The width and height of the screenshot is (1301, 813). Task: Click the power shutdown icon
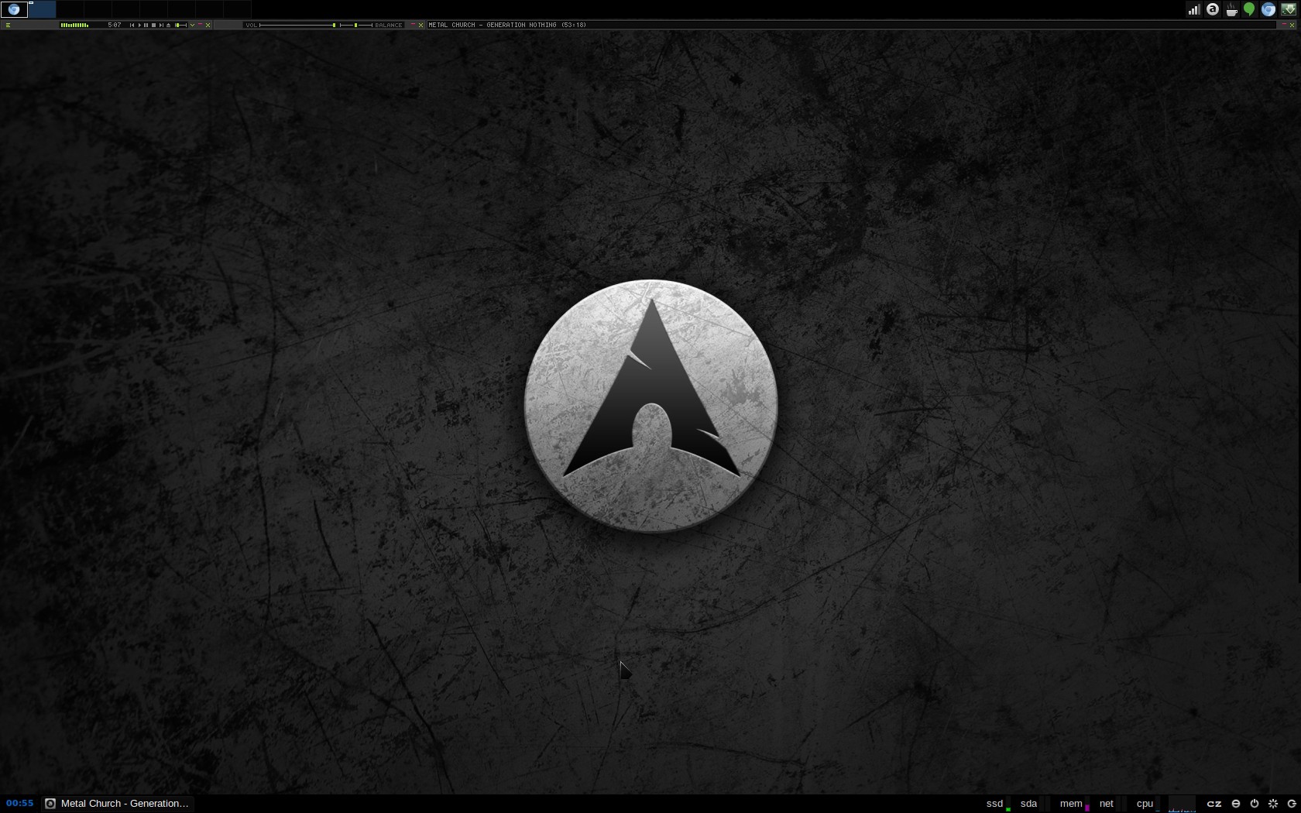coord(1255,804)
